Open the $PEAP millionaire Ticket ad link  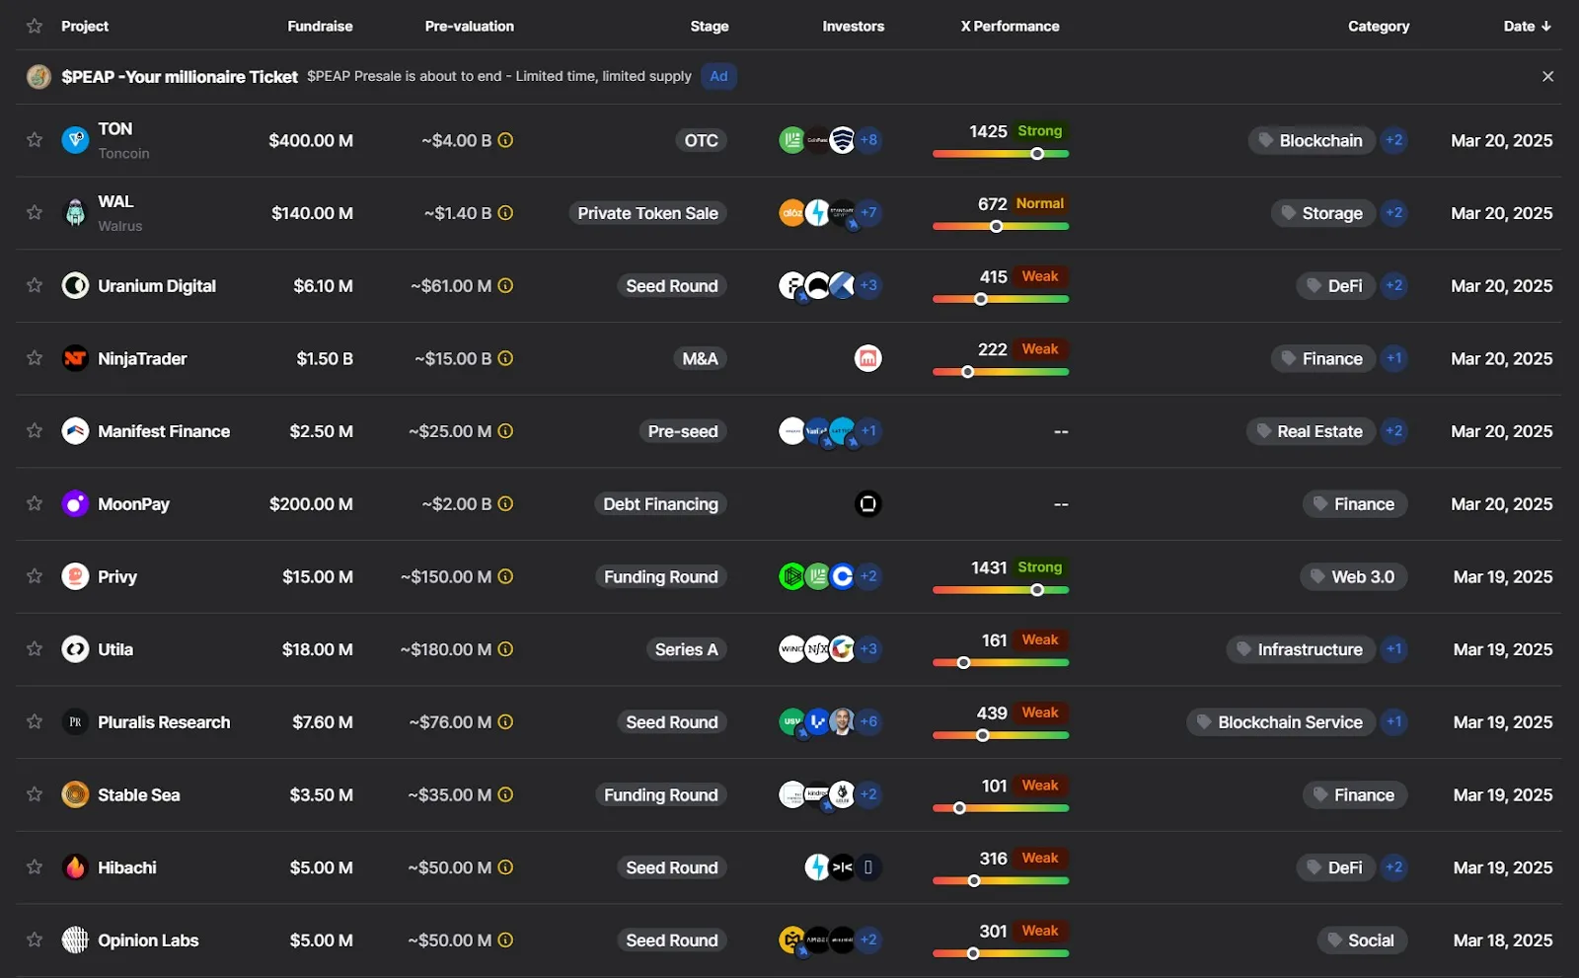[x=179, y=77]
